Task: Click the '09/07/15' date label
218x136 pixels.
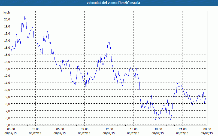Action: [x=207, y=134]
